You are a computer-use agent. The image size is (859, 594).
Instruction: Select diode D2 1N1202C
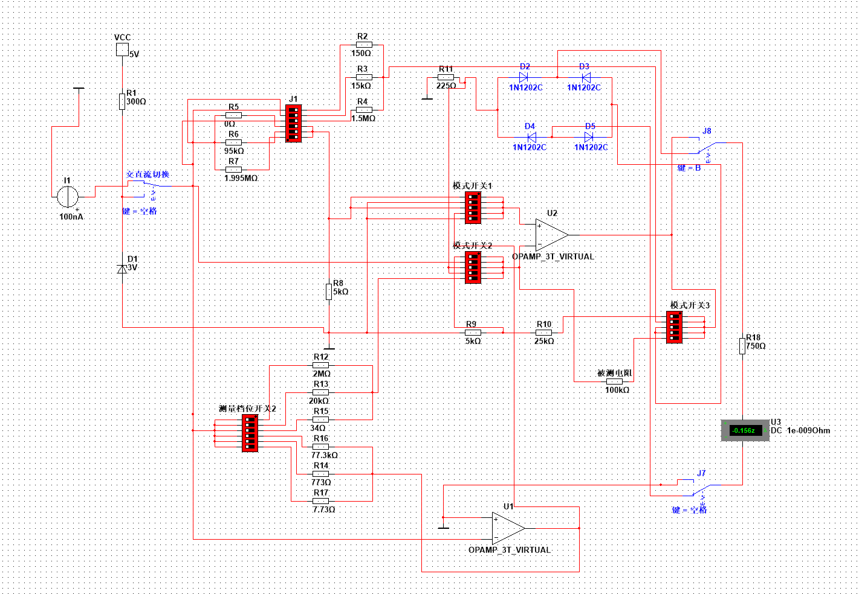pos(524,77)
